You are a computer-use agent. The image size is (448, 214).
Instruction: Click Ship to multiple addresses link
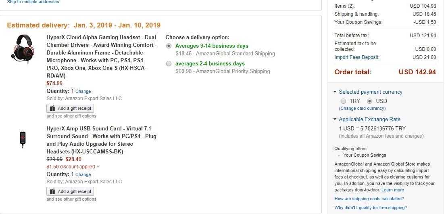click(33, 2)
